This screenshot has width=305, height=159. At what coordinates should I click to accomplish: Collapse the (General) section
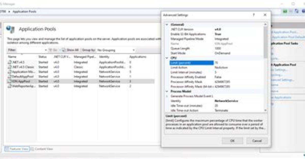[167, 25]
